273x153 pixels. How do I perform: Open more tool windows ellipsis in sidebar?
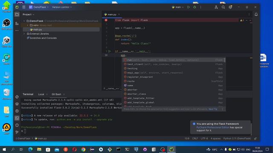pyautogui.click(x=17, y=31)
